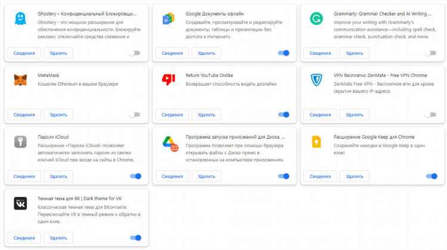This screenshot has width=447, height=250.
Task: Click the Ghostery ghost icon
Action: 20,18
